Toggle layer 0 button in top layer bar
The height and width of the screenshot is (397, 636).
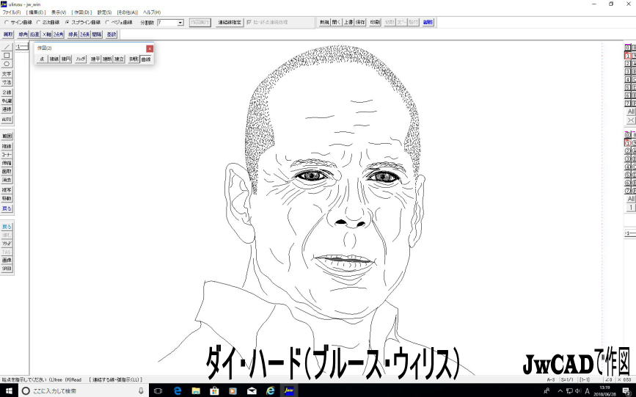[x=627, y=48]
